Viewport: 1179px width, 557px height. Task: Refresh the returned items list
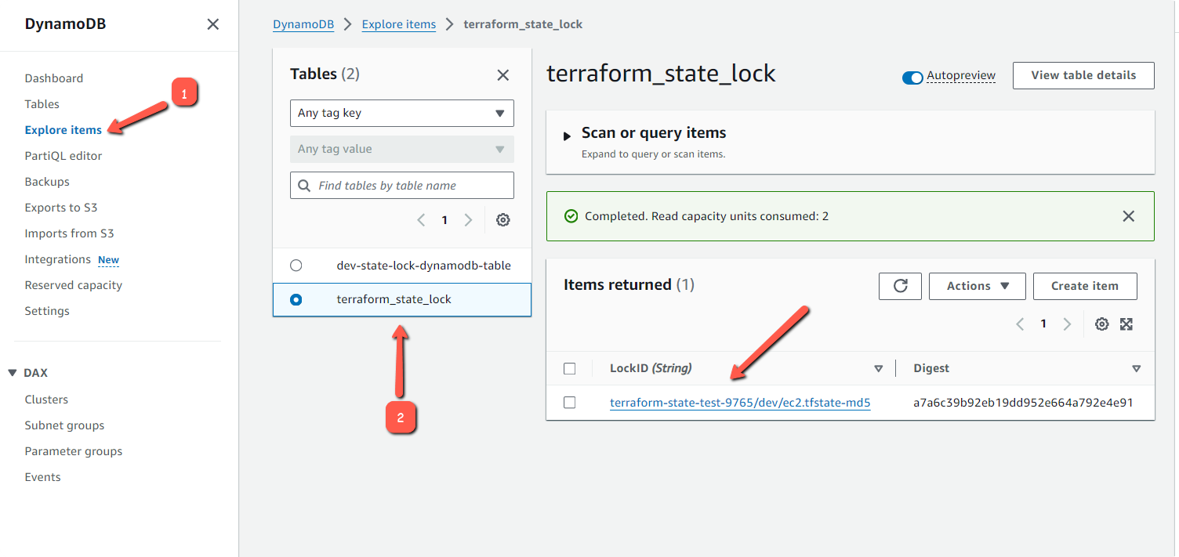coord(899,286)
